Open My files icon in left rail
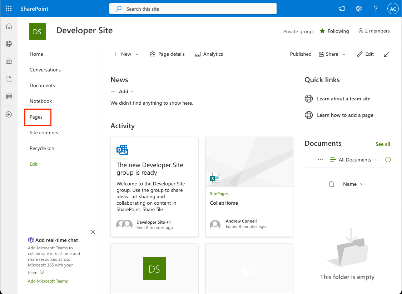 tap(9, 79)
